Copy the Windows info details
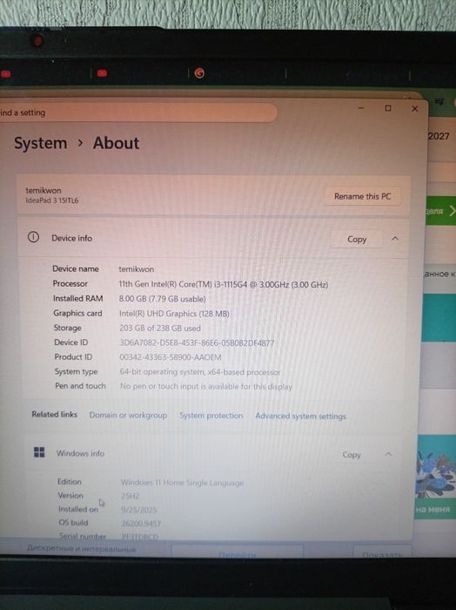The height and width of the screenshot is (610, 456). [352, 454]
